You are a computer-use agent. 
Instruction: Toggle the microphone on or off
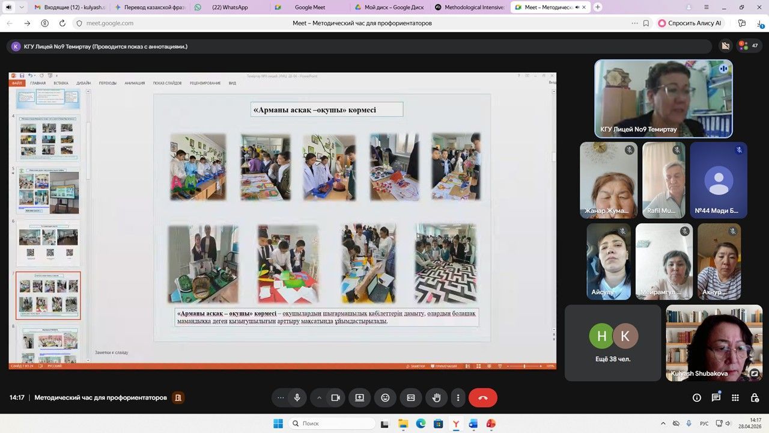pyautogui.click(x=297, y=398)
